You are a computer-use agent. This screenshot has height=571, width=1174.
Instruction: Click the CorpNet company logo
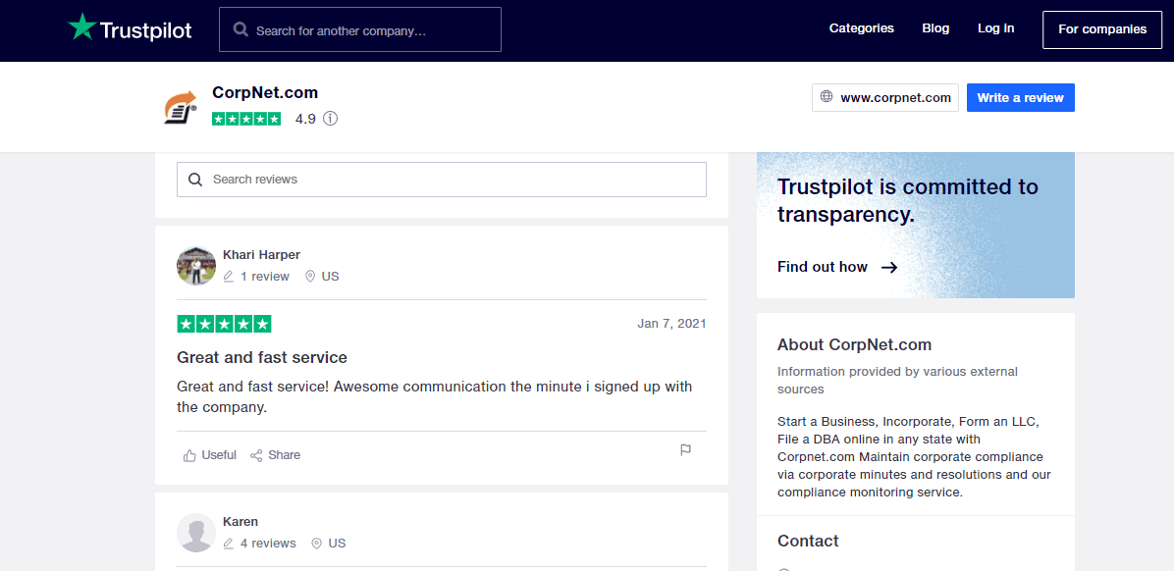[x=181, y=106]
